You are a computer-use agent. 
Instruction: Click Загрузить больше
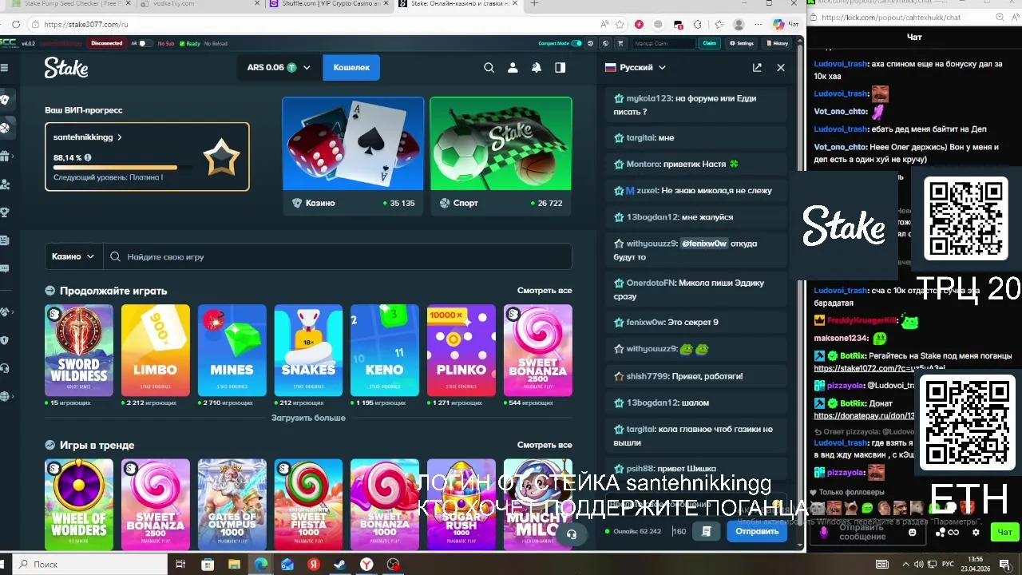tap(308, 418)
